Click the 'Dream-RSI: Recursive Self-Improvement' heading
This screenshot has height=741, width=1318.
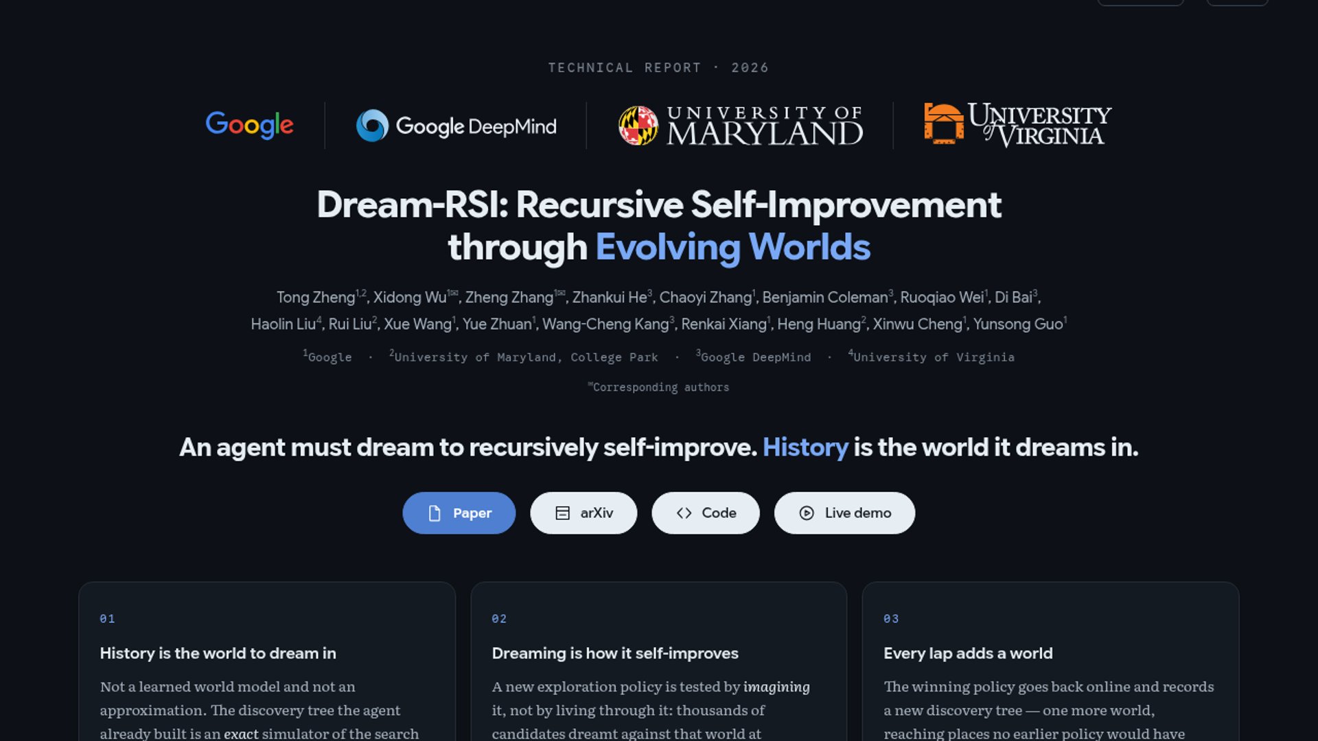tap(659, 205)
